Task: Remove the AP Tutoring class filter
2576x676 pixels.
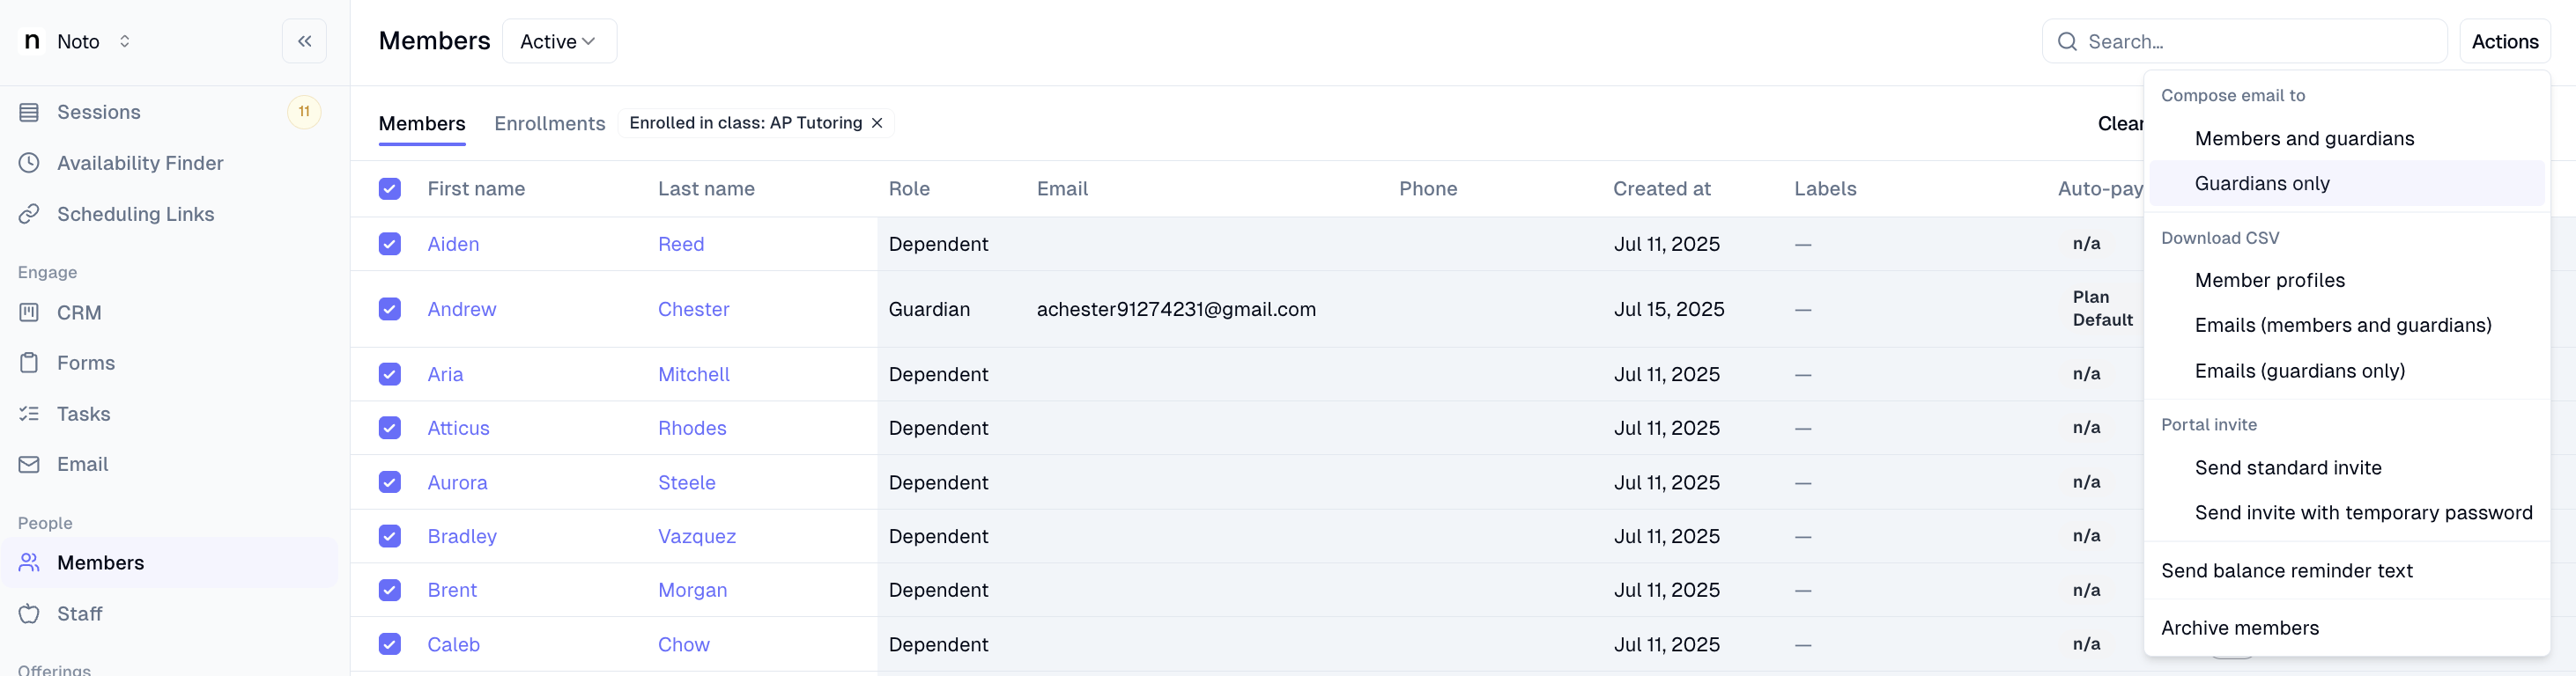Action: click(877, 123)
